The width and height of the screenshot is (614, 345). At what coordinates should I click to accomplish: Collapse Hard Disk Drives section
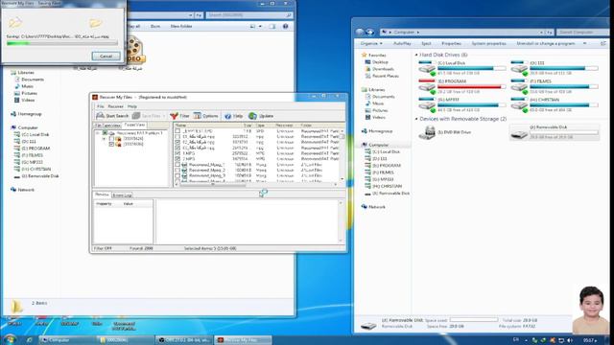[416, 55]
